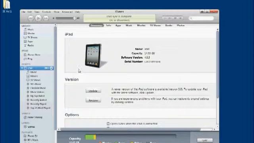This screenshot has width=254, height=143.
Task: Open the iTunes DJ playlist
Action: click(x=33, y=136)
